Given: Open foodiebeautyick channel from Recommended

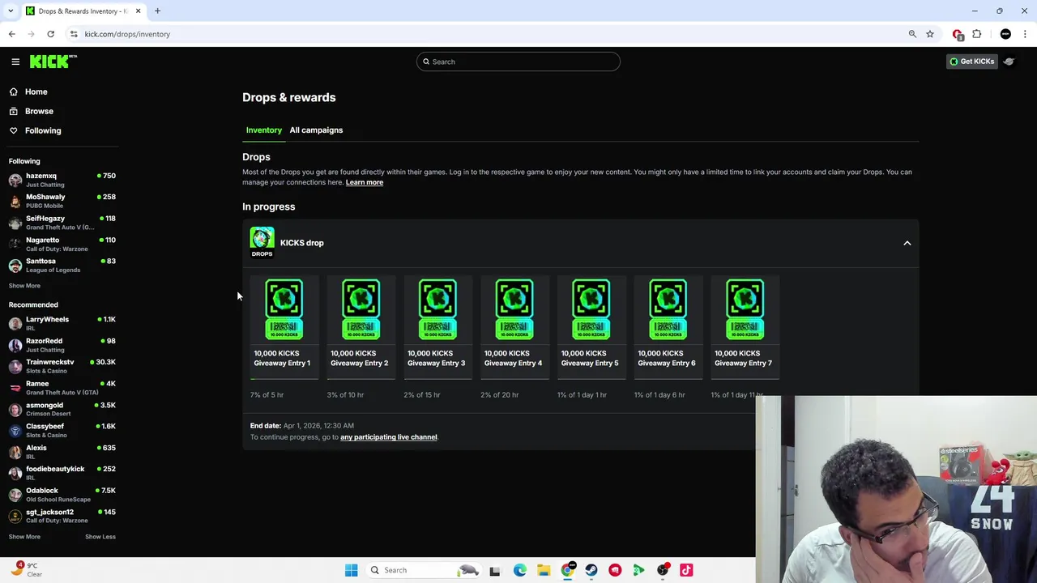Looking at the screenshot, I should [x=62, y=473].
